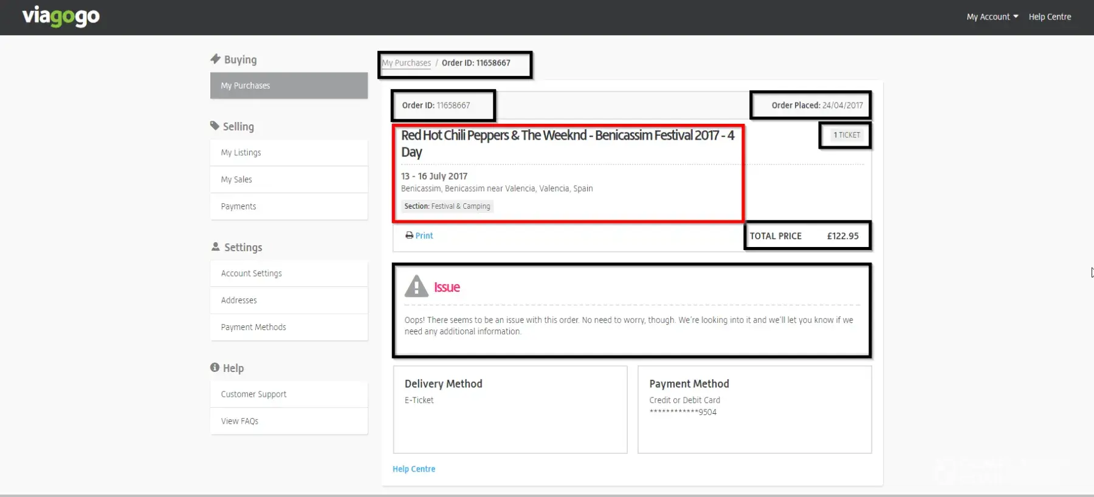Click the Help Centre link below order
Viewport: 1094px width, 497px height.
coord(414,469)
